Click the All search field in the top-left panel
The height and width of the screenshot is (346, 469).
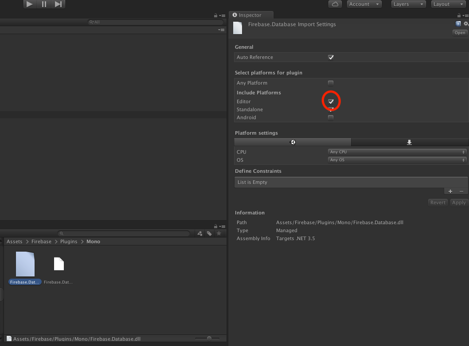point(156,22)
